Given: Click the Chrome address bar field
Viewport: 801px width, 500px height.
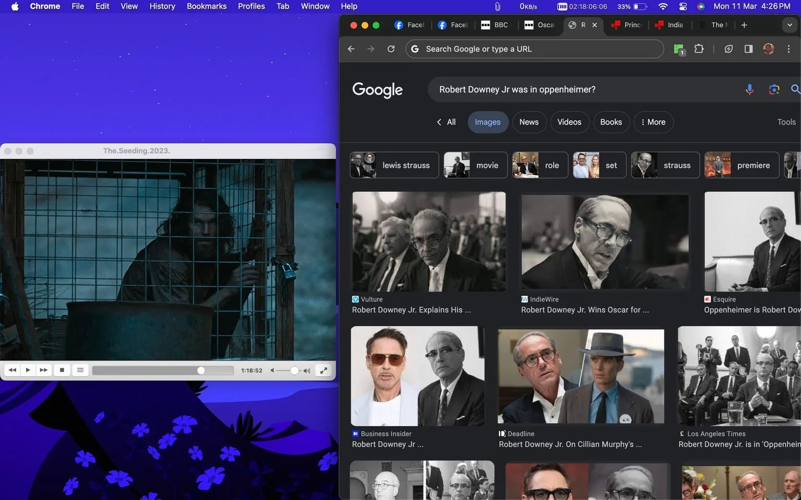Looking at the screenshot, I should tap(535, 49).
